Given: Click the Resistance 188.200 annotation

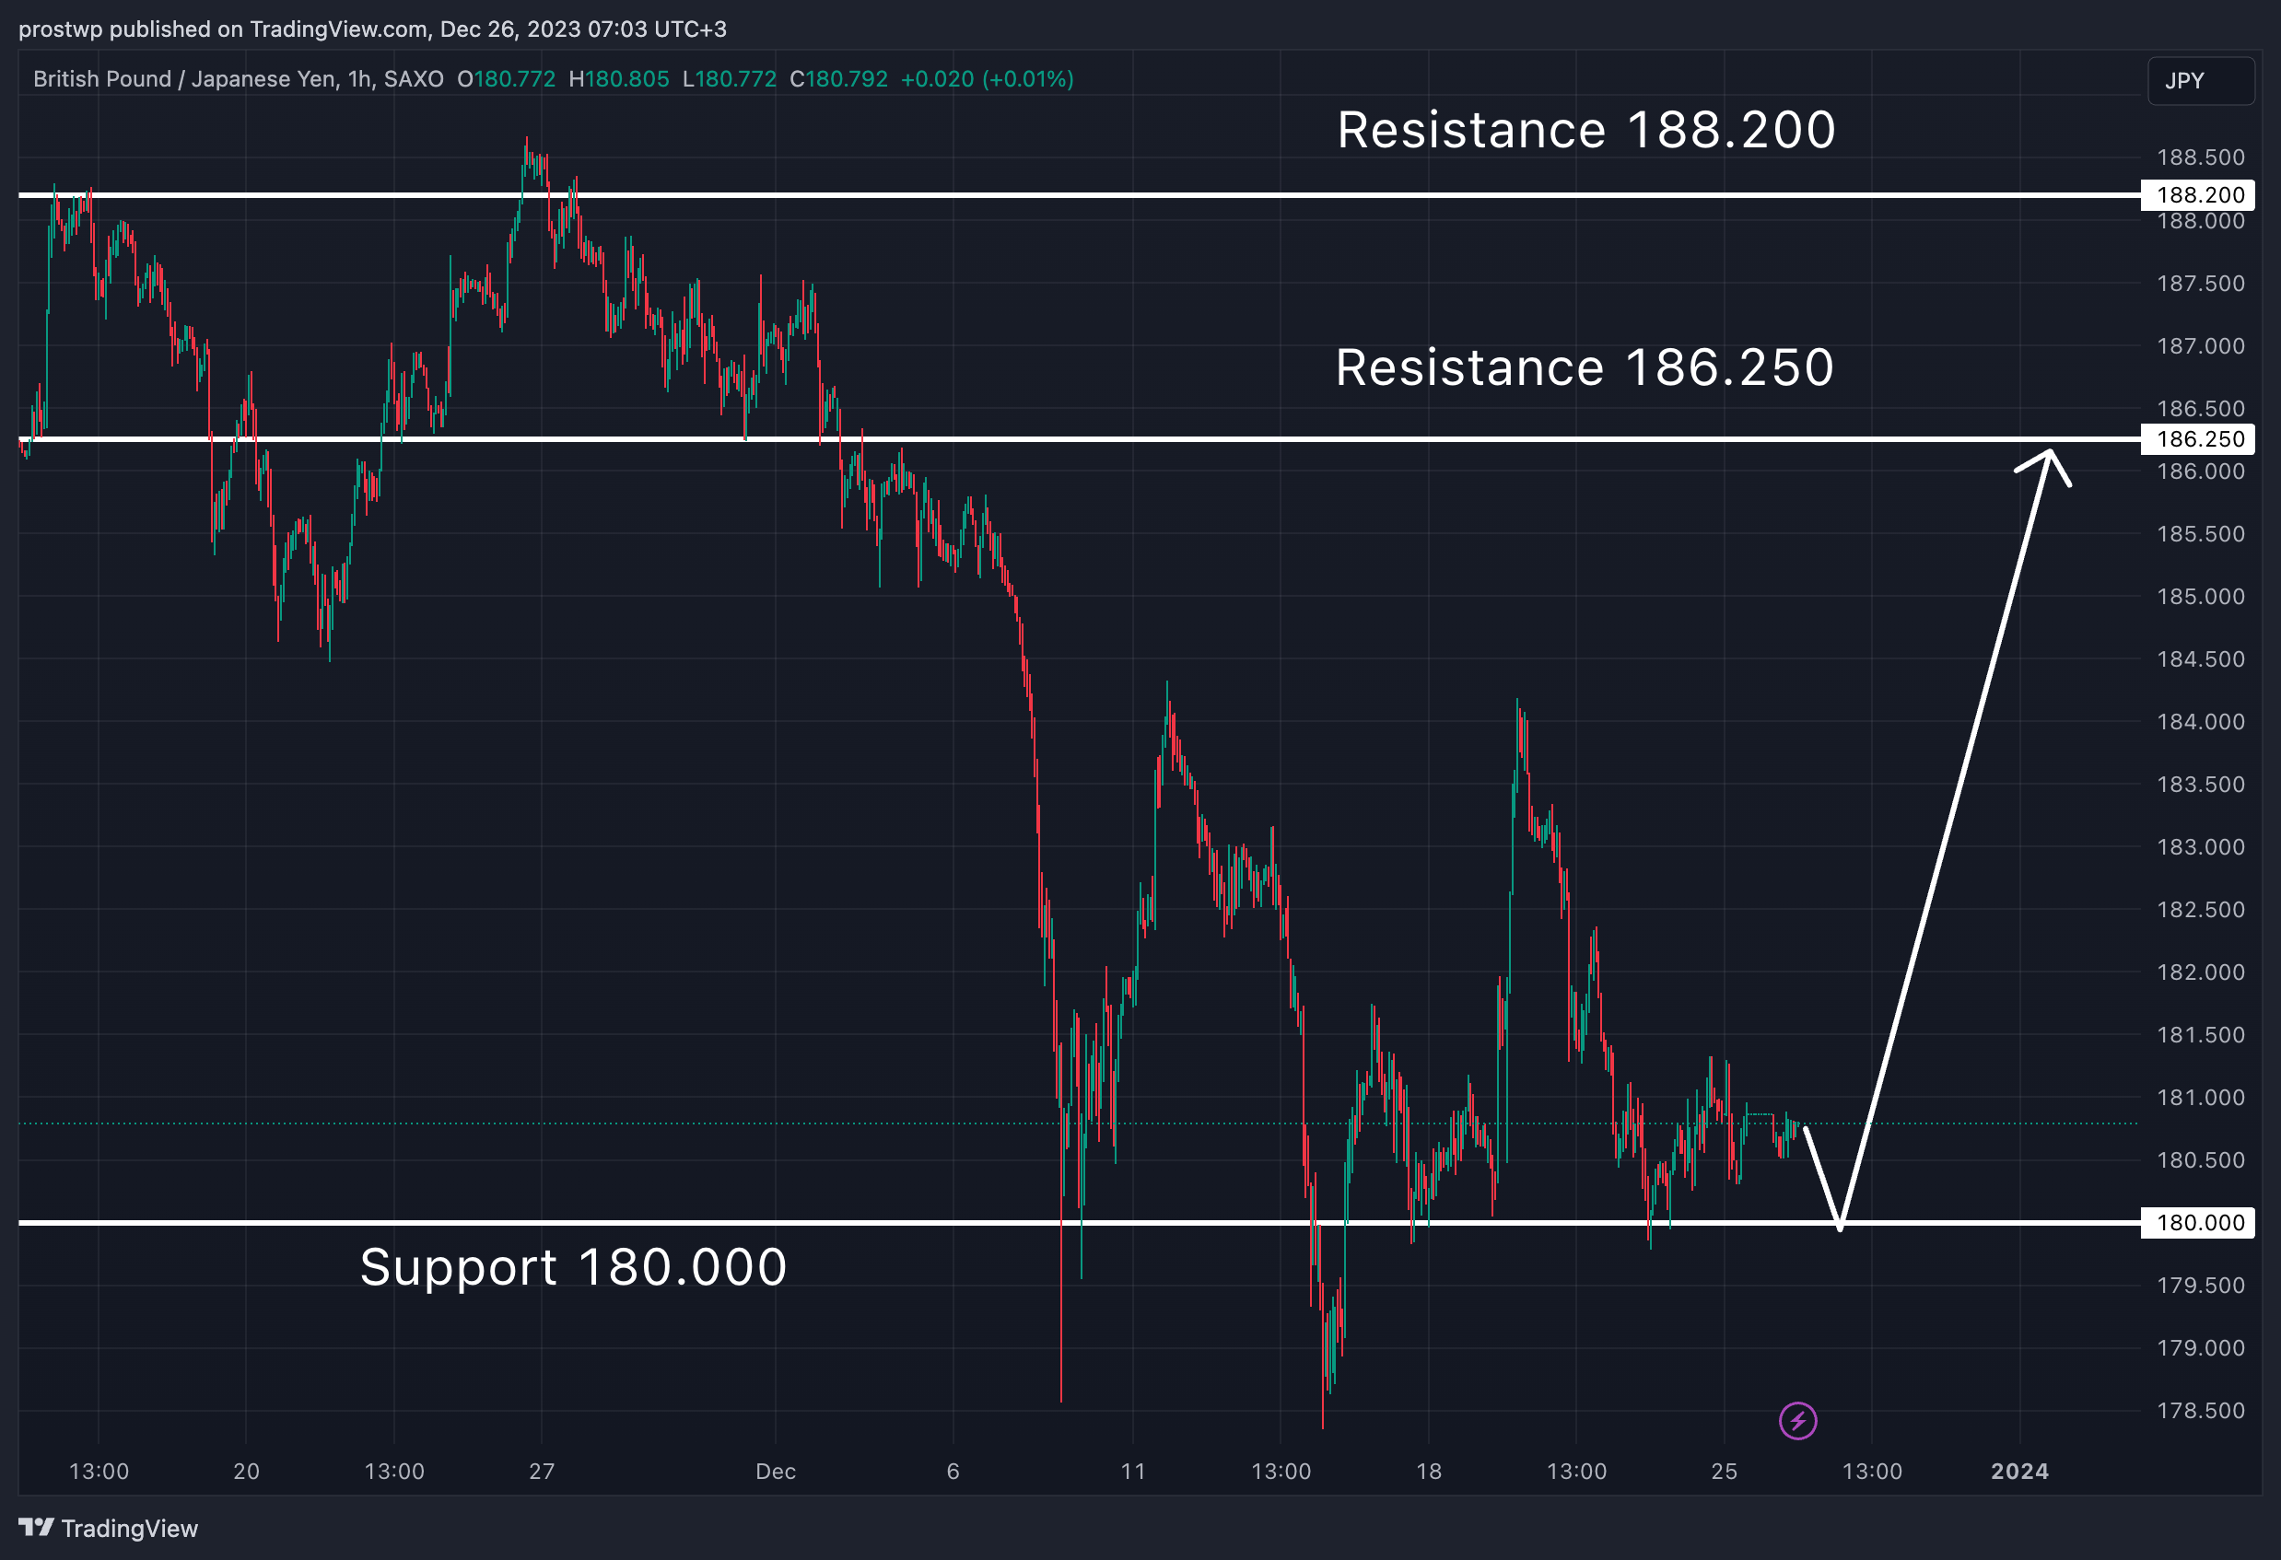Looking at the screenshot, I should (1586, 130).
